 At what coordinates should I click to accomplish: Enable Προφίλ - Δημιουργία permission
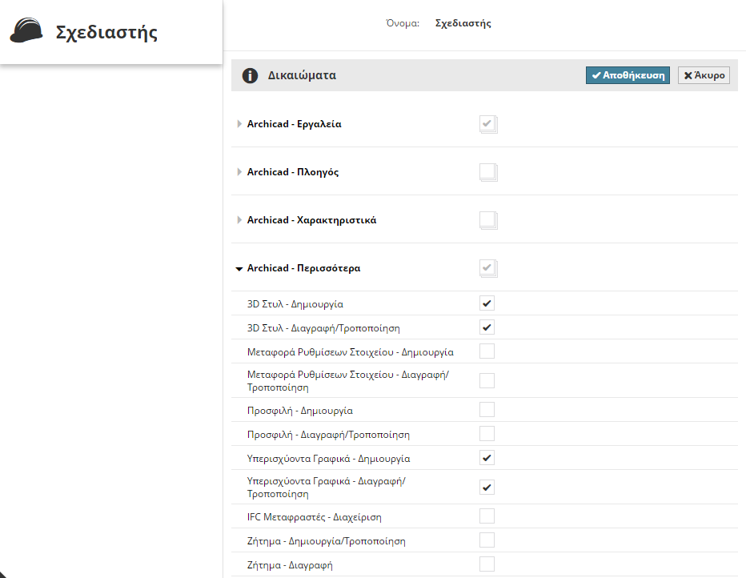pyautogui.click(x=487, y=410)
